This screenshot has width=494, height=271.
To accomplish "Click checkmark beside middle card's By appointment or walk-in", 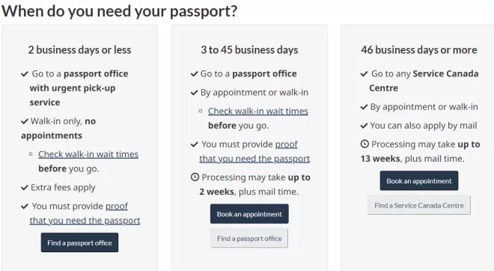I will 194,93.
